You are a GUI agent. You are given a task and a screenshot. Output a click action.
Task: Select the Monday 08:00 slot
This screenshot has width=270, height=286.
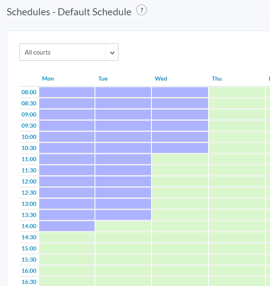tap(67, 92)
